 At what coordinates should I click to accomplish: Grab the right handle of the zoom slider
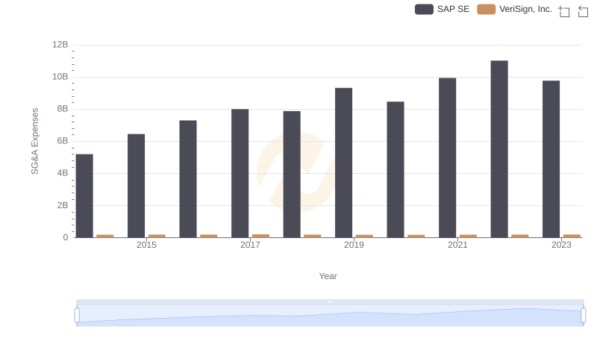(x=584, y=316)
